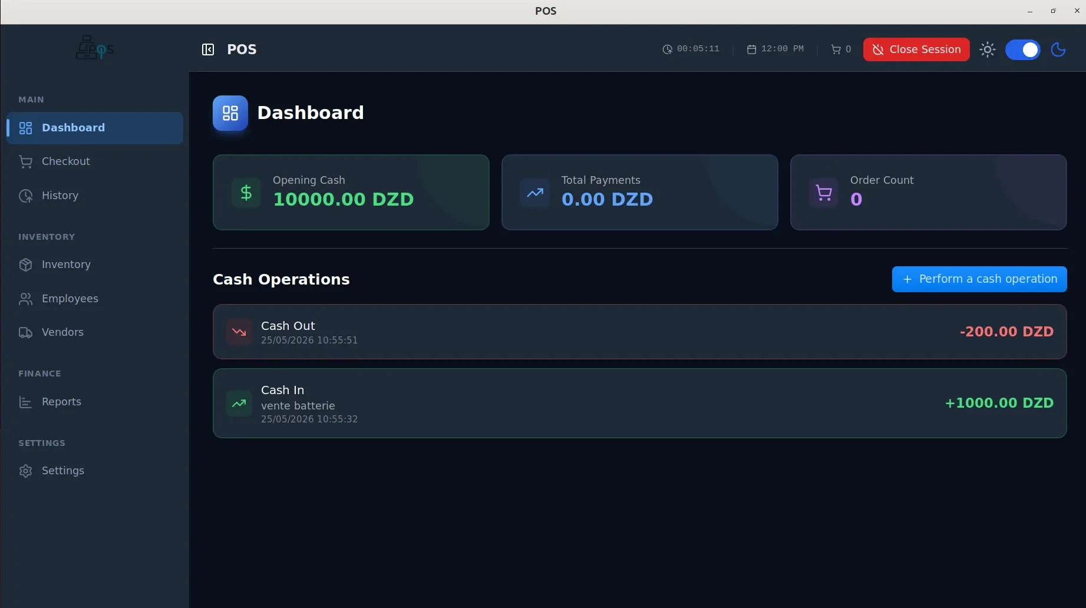Screen dimensions: 1086x608
Task: Click the Reports chart icon
Action: pyautogui.click(x=25, y=402)
